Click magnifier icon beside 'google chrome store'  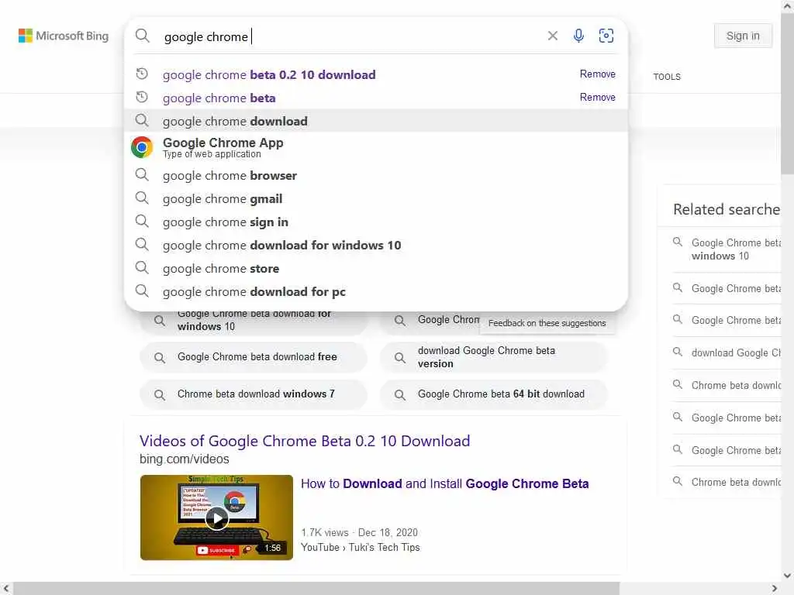[143, 267]
